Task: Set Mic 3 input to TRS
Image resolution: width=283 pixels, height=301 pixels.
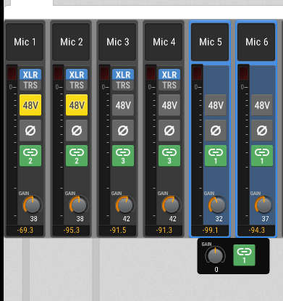Action: (123, 86)
